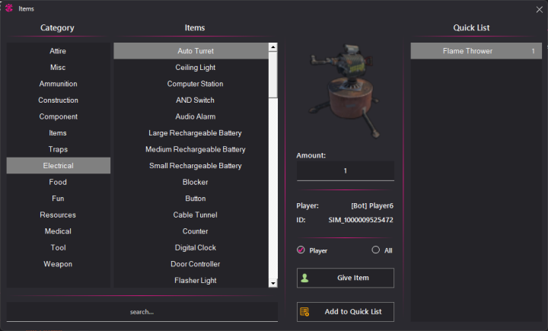Click the items list scroll up arrow

point(273,47)
